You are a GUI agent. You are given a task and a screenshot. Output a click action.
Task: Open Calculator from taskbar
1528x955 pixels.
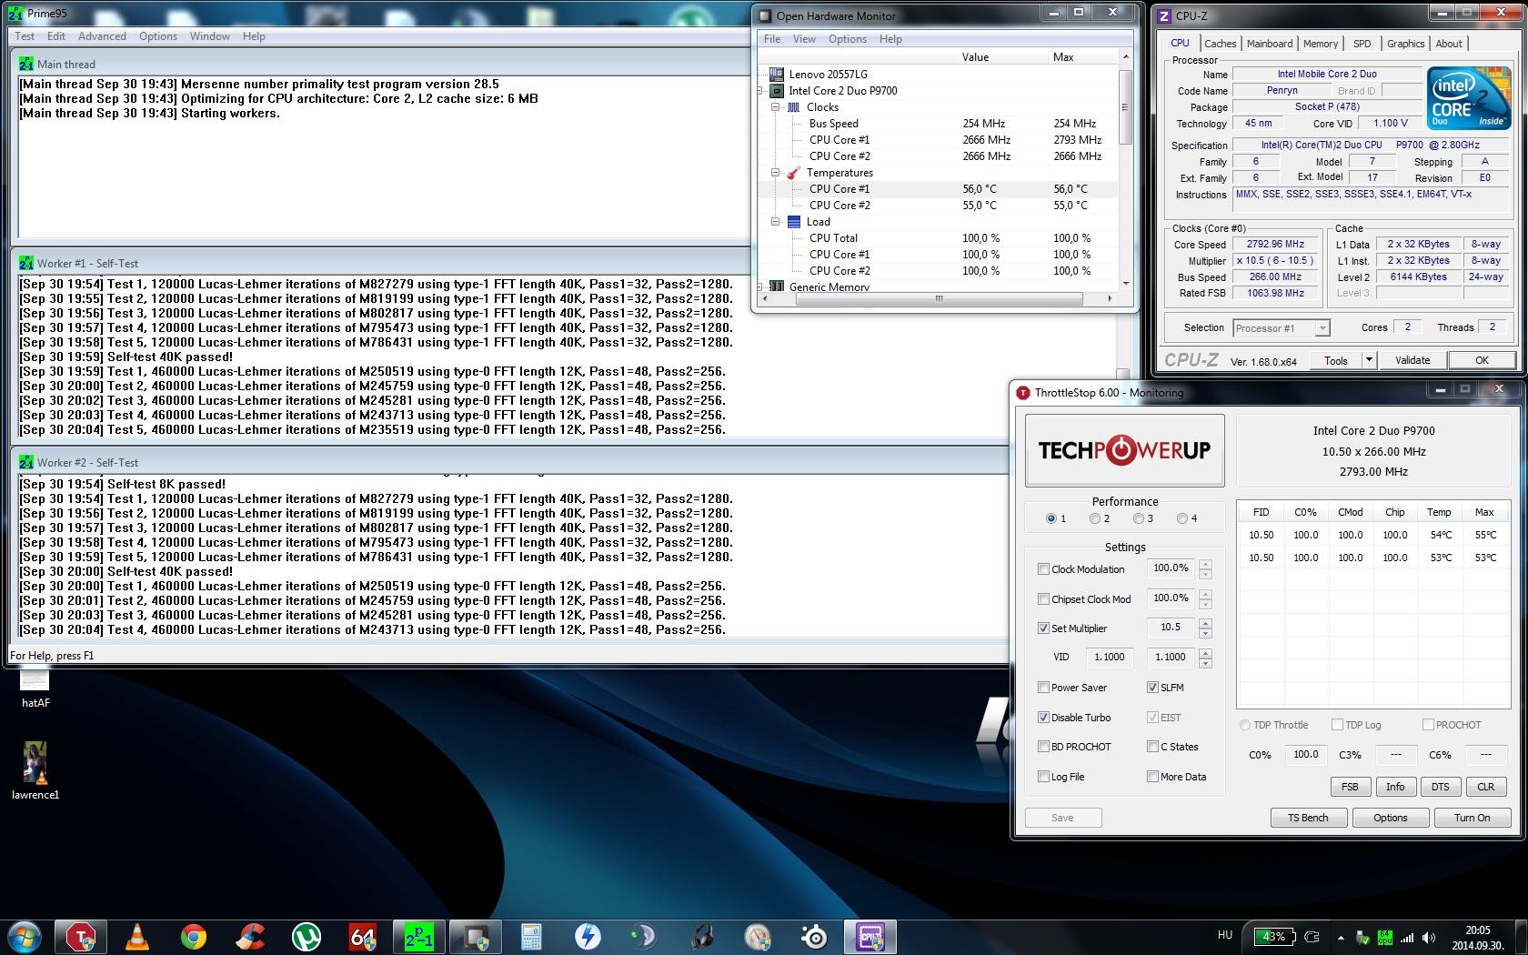coord(532,937)
